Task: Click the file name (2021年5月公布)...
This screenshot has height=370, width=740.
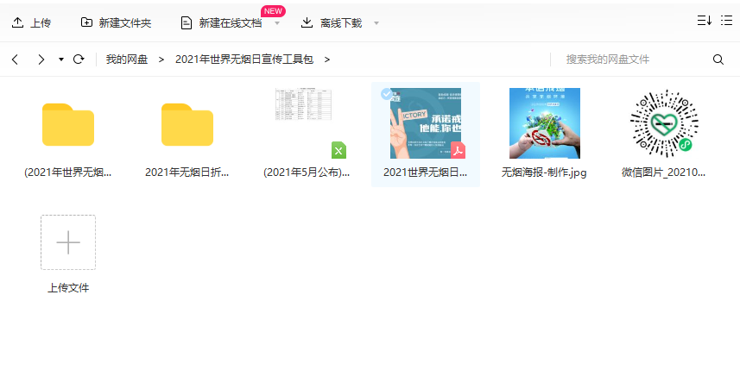Action: point(307,172)
